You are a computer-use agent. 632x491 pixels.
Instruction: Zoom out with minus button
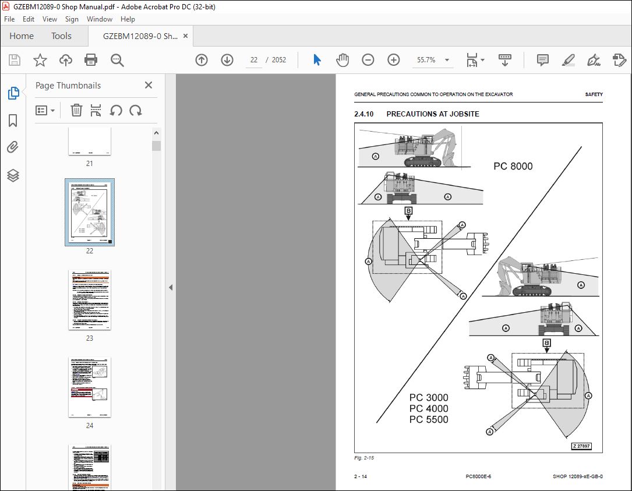click(x=368, y=60)
